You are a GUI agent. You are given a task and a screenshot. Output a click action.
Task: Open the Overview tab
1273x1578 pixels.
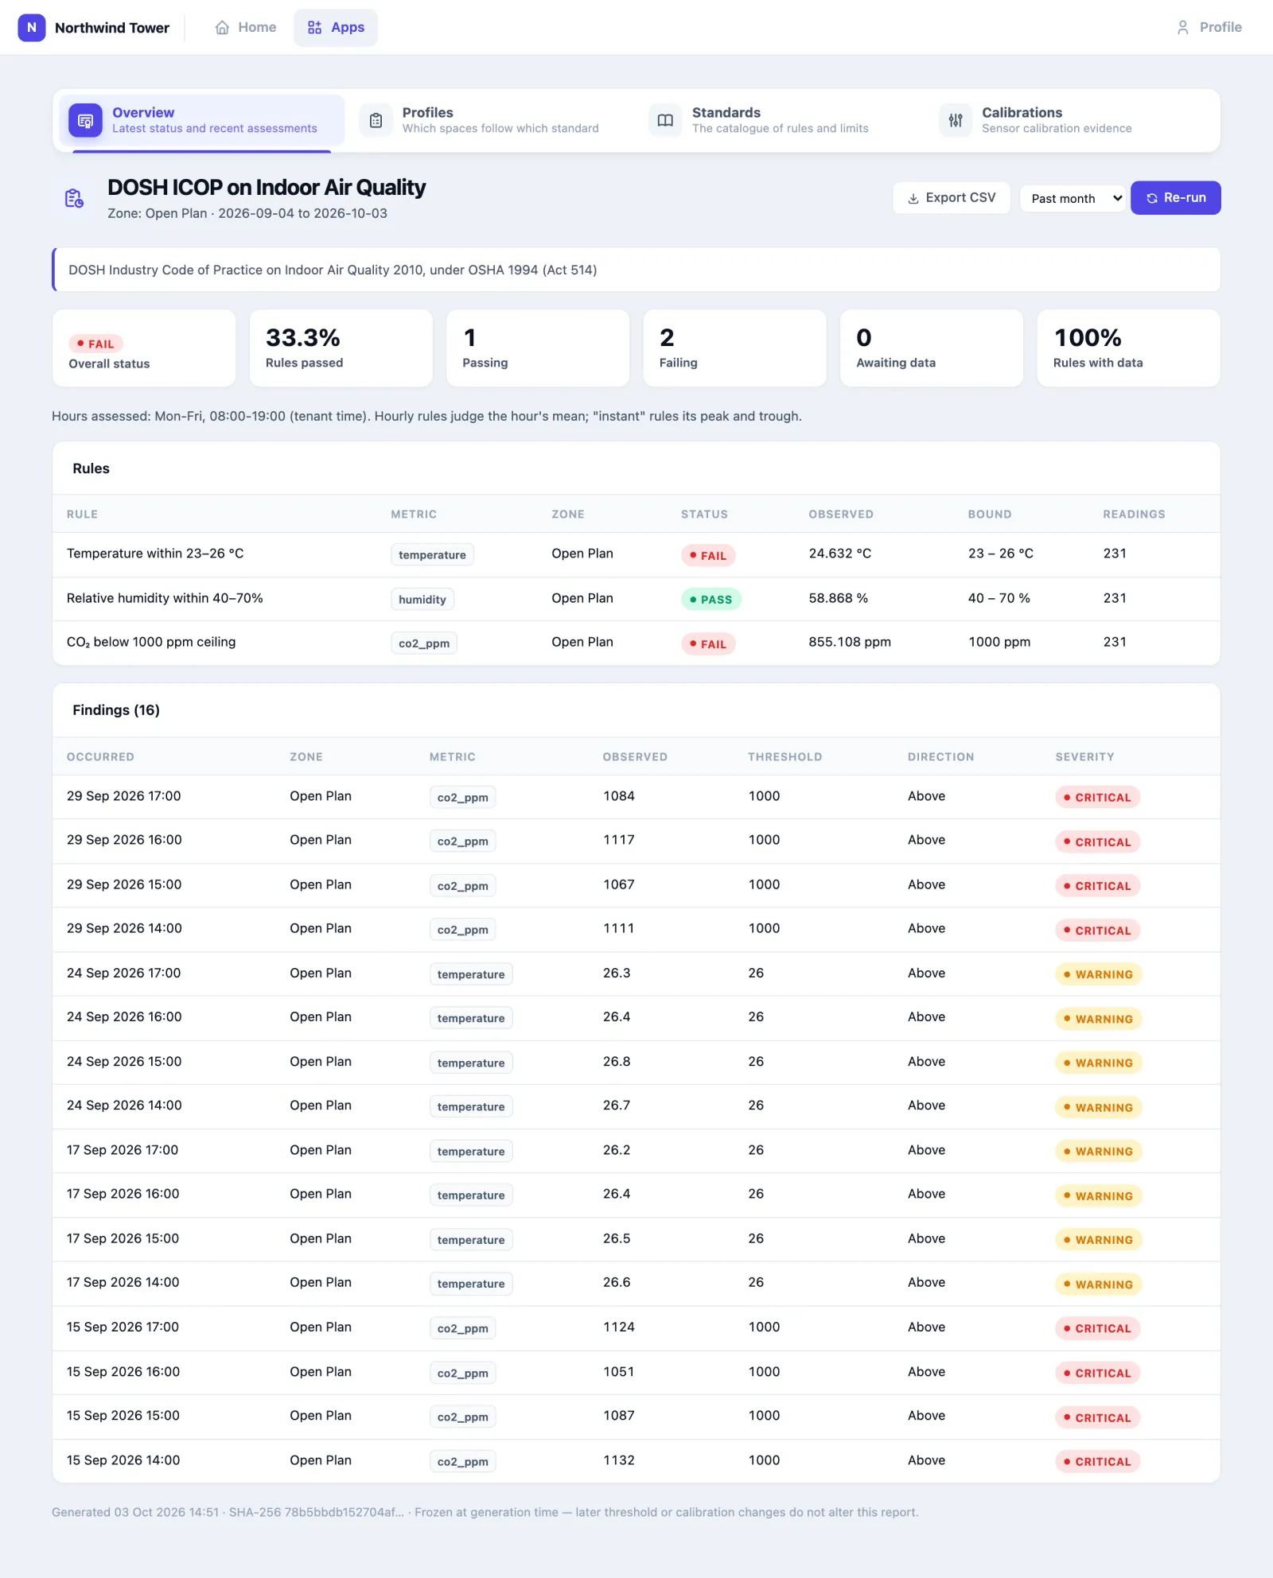click(202, 121)
